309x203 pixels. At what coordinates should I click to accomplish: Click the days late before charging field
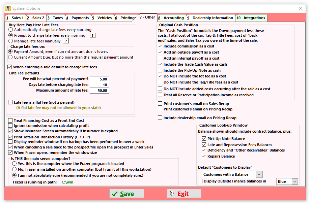point(99,85)
